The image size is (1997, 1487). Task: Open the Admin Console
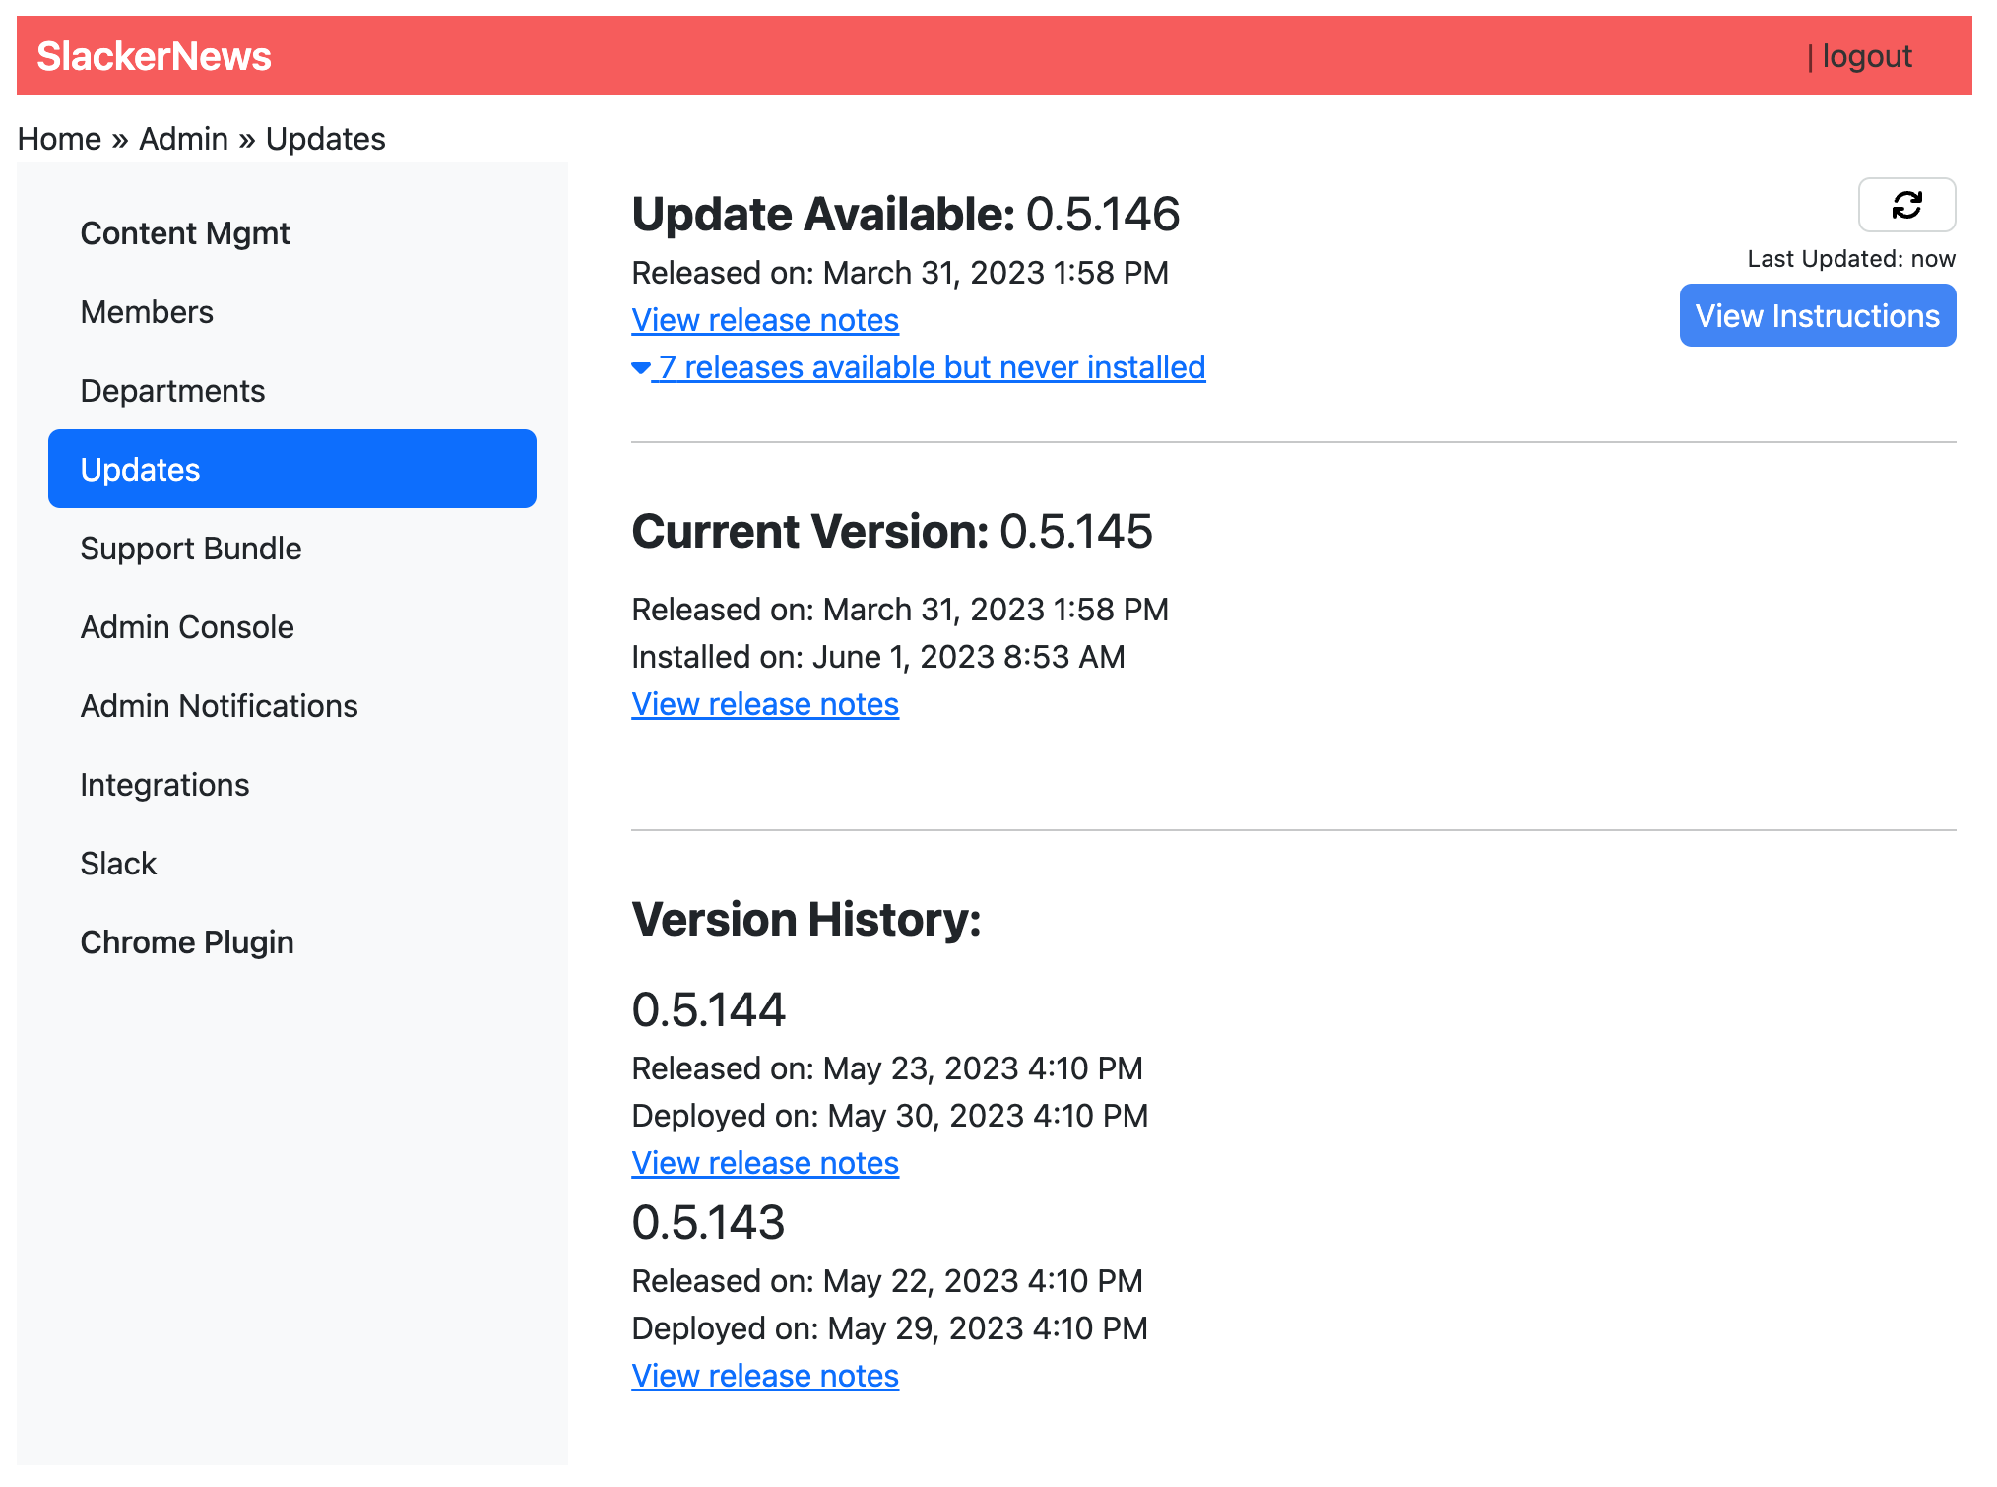(186, 626)
